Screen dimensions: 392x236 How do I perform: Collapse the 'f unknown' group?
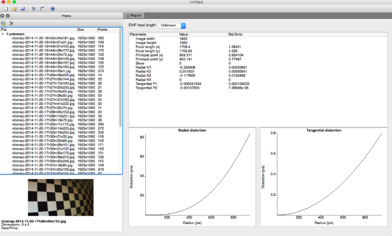(x=3, y=34)
